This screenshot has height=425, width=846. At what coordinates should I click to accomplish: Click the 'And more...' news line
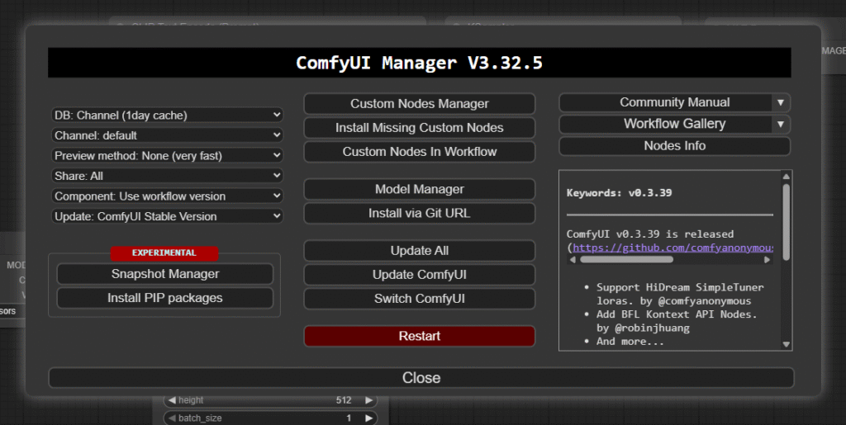coord(630,341)
